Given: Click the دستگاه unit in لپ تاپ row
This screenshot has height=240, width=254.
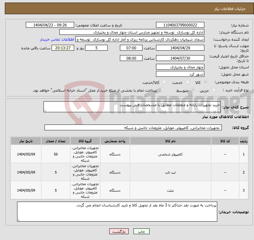Looking at the screenshot, I should tap(115, 172).
